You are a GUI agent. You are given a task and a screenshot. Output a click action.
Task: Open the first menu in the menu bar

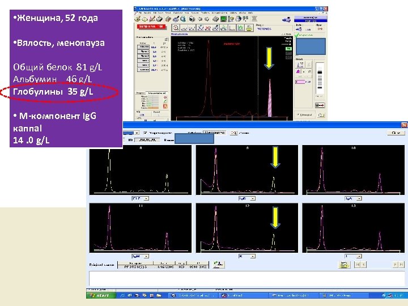pos(139,12)
